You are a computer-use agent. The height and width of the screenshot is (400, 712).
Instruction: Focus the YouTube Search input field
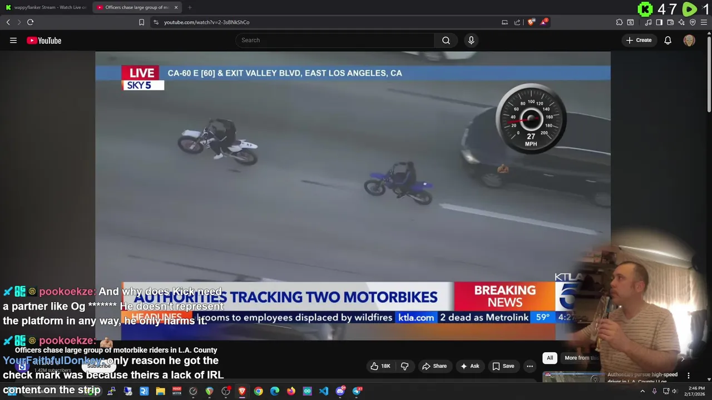point(335,40)
